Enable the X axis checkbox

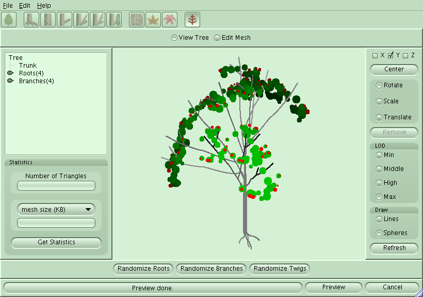pos(375,56)
